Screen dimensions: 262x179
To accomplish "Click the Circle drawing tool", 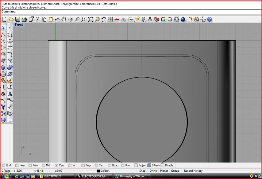I will coord(3,41).
